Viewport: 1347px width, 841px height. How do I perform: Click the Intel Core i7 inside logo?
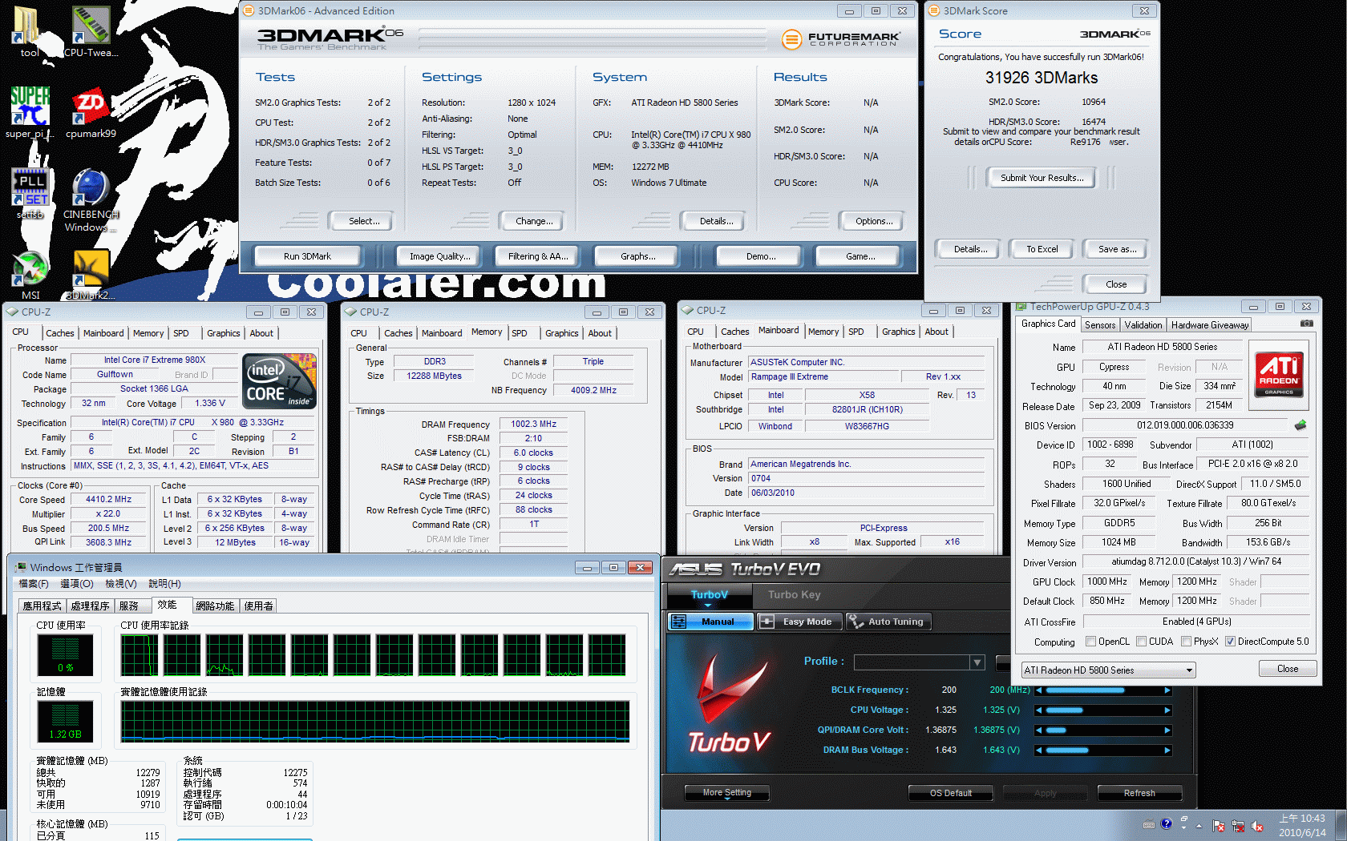coord(280,380)
